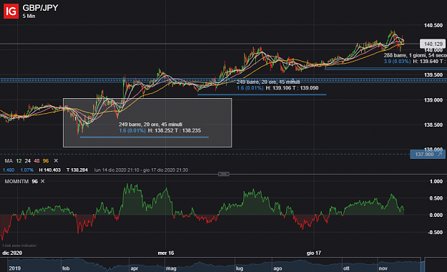Click the 'H: 138.252 T : 138.235' annotation
Viewport: 447px width, 272px height.
175,131
